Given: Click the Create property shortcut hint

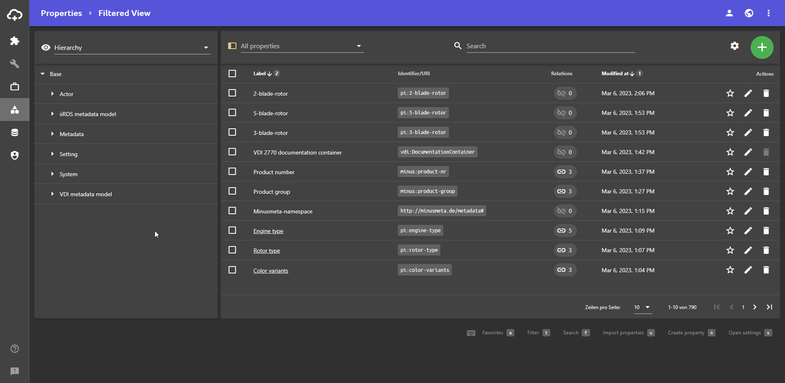Looking at the screenshot, I should point(691,333).
